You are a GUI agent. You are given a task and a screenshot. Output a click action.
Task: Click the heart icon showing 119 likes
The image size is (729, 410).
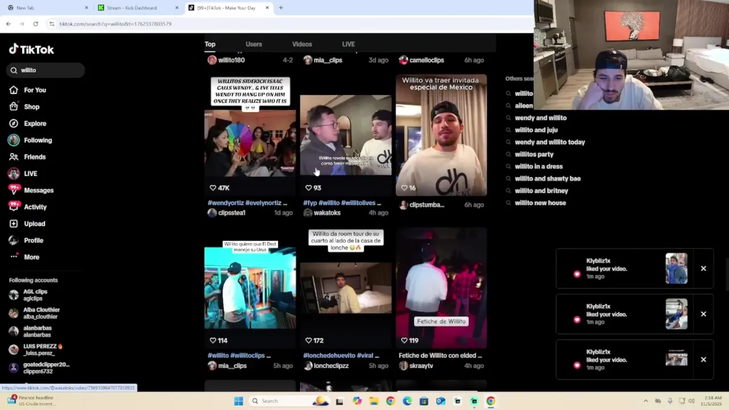(x=404, y=341)
